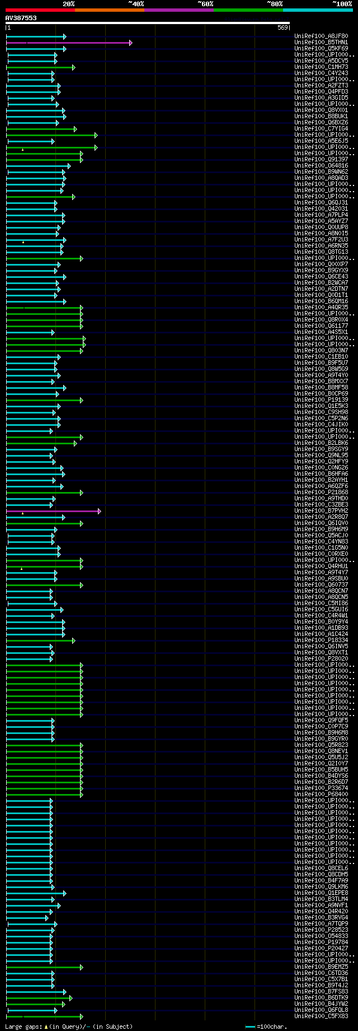Screen dimensions: 358x1031
Task: Choose UniRef100_Q8TG13 entry
Action: click(321, 252)
